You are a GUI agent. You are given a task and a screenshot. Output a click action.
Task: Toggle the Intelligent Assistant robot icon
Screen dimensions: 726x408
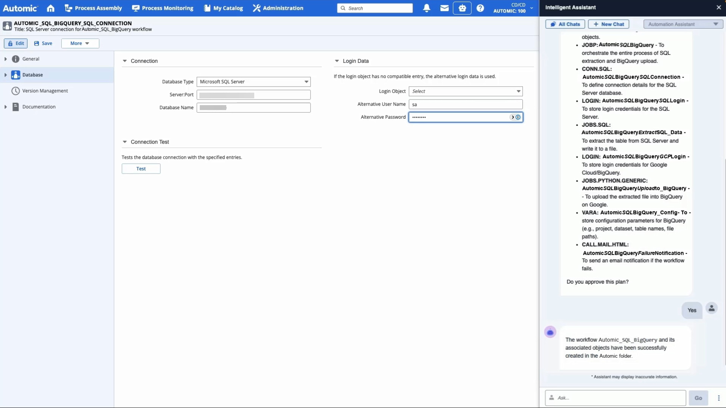tap(462, 8)
